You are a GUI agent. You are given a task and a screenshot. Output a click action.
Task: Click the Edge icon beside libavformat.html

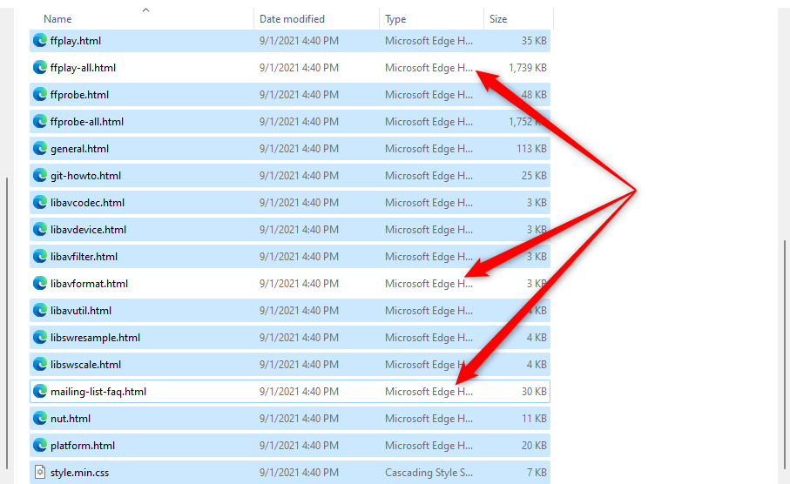[40, 284]
